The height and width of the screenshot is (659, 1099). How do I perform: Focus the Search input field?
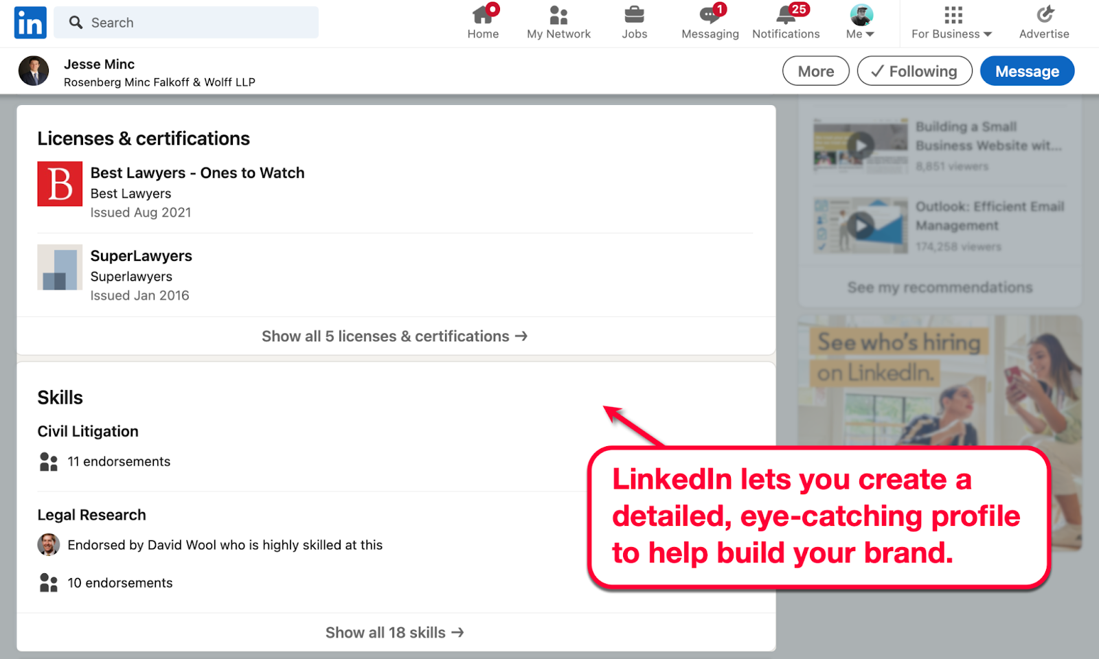click(x=186, y=23)
